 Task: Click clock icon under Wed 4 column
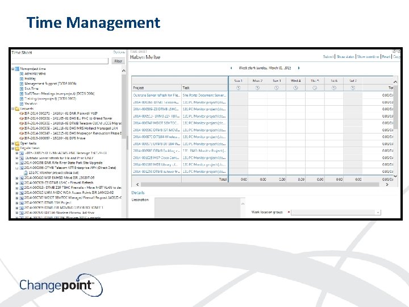295,88
